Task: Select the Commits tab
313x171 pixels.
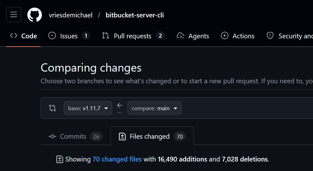Action: [x=73, y=136]
